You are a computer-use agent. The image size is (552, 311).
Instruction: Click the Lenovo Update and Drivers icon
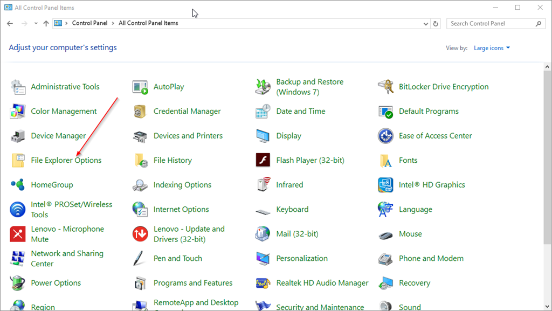140,234
